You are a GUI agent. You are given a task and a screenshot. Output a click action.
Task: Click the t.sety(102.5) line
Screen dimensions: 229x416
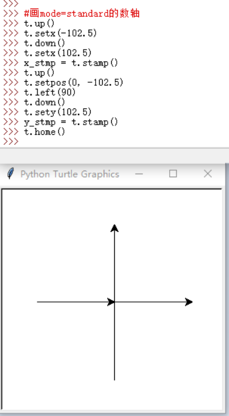pos(58,112)
